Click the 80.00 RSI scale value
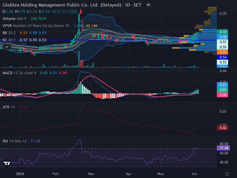Viewport: 237px width, 178px height. click(x=224, y=144)
